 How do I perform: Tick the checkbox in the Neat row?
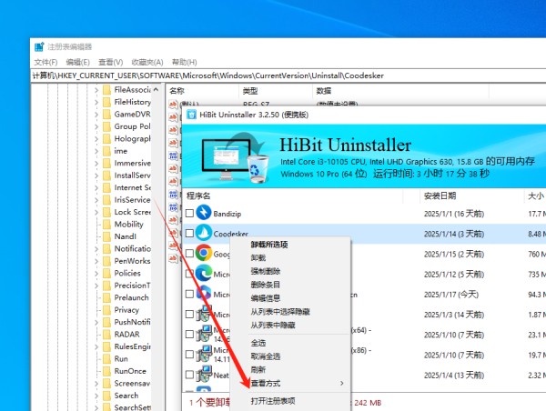189,375
